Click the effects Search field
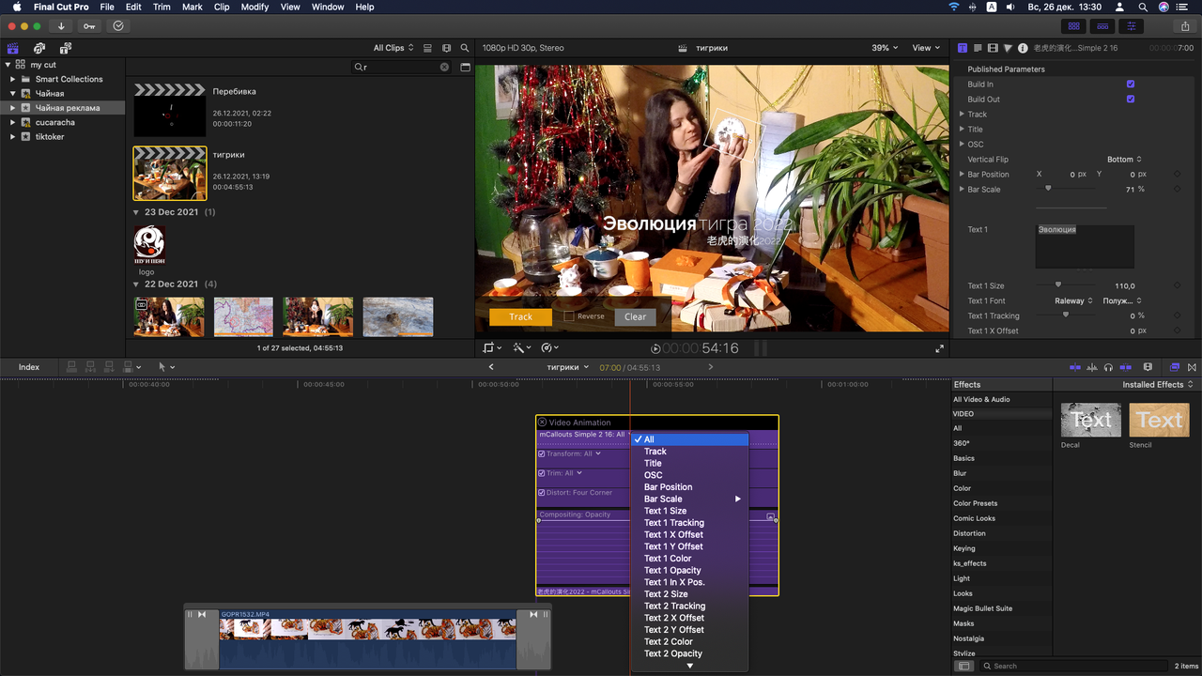The width and height of the screenshot is (1202, 676). point(1071,666)
